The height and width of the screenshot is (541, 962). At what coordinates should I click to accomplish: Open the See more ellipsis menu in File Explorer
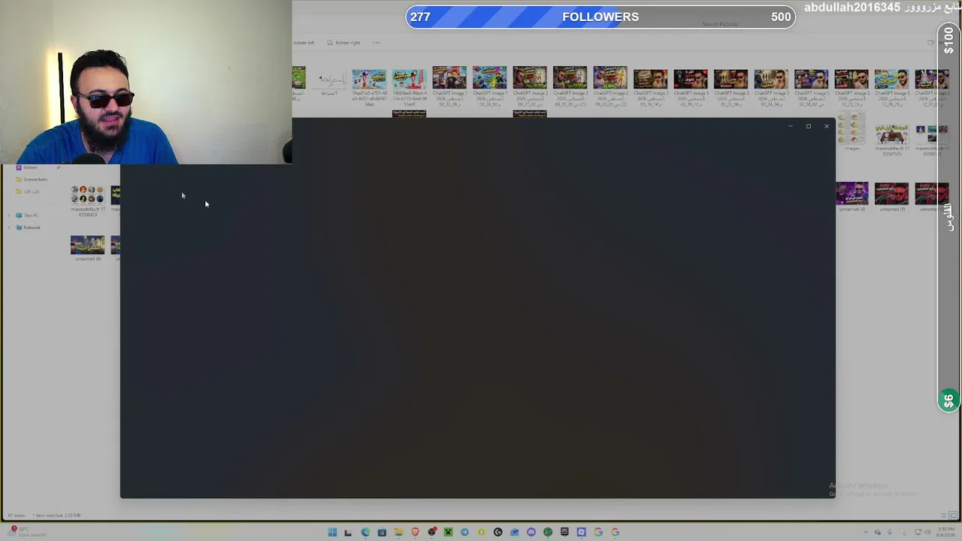377,43
